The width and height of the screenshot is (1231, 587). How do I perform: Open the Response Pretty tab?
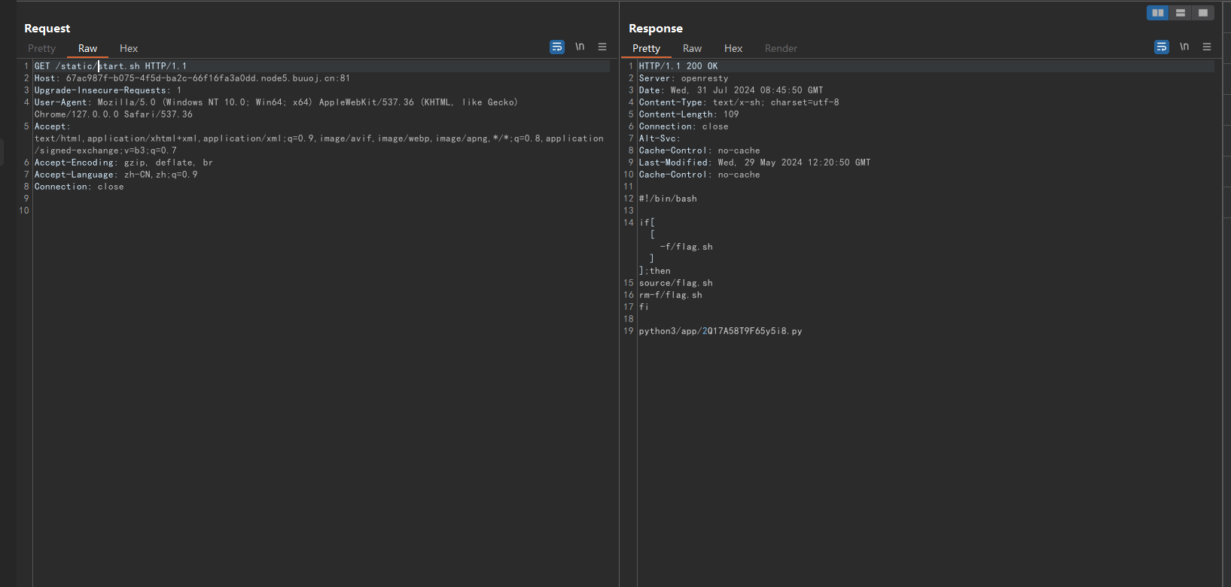coord(646,48)
